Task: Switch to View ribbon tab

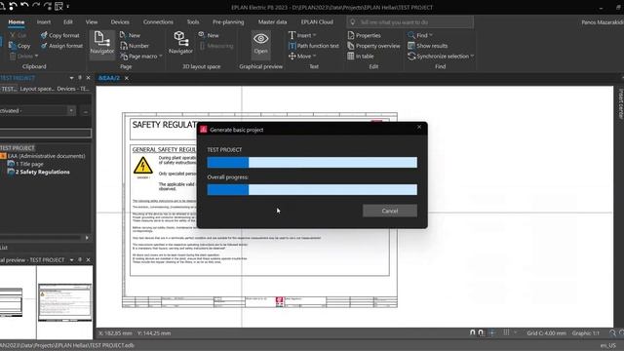Action: tap(92, 21)
